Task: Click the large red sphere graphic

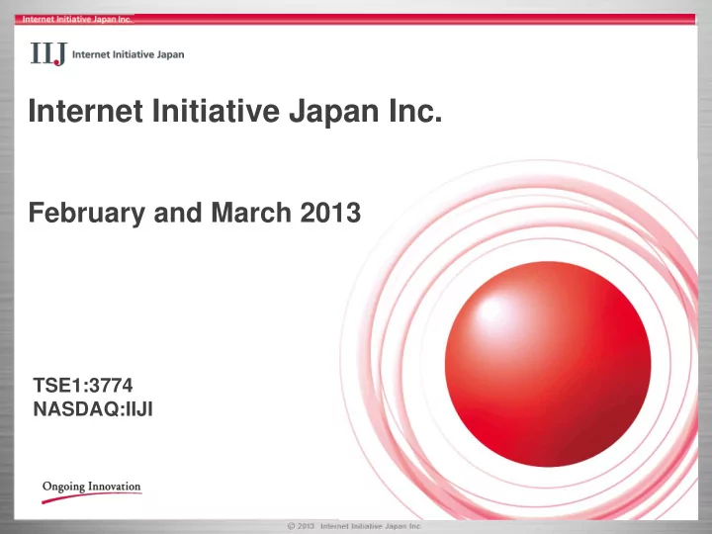Action: (x=548, y=364)
